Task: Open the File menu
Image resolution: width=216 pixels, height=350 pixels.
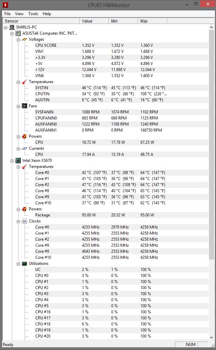Action: [7, 13]
